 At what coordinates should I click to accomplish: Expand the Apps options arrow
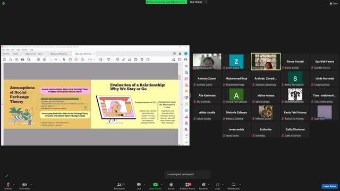pos(223,185)
